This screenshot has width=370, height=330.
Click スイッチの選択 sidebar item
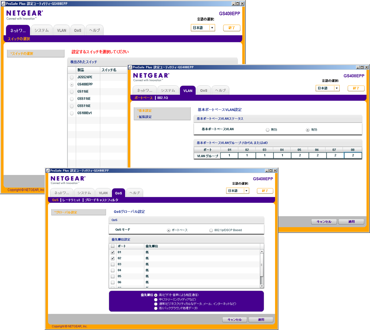(36, 53)
